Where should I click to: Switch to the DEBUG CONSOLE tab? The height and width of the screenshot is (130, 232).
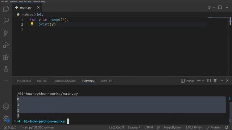point(65,81)
